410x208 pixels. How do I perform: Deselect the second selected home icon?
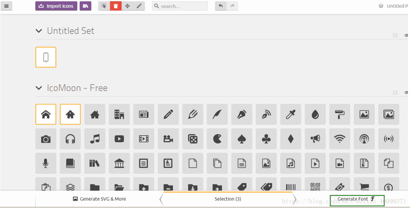click(x=70, y=114)
